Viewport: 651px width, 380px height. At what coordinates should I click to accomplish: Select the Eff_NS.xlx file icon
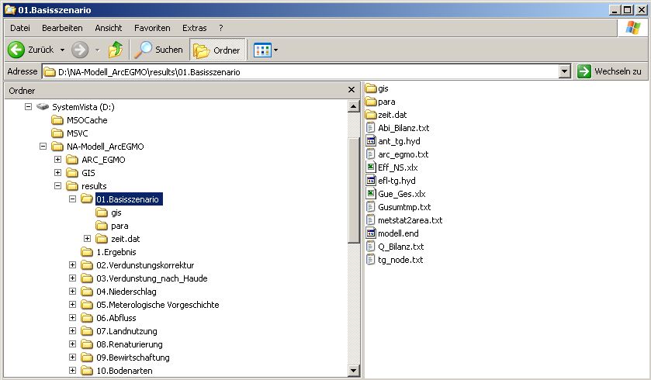[x=371, y=168]
